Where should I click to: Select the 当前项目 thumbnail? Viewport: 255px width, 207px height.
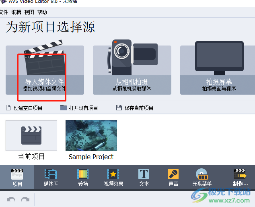click(x=31, y=135)
